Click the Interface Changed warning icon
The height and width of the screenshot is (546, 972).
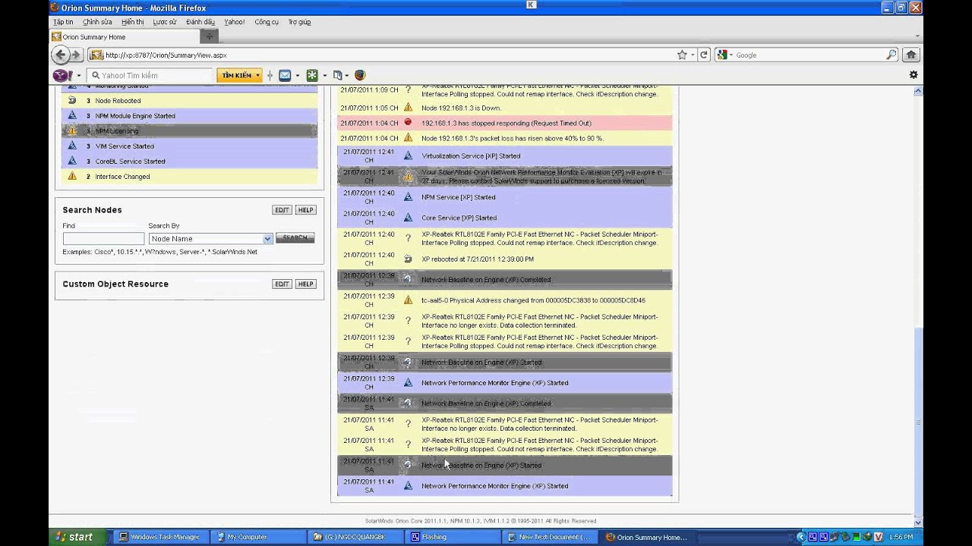click(x=72, y=176)
